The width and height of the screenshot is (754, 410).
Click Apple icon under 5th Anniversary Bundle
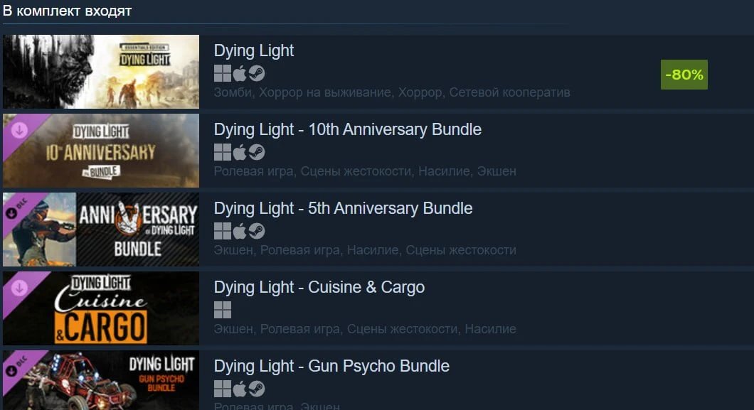click(x=240, y=231)
